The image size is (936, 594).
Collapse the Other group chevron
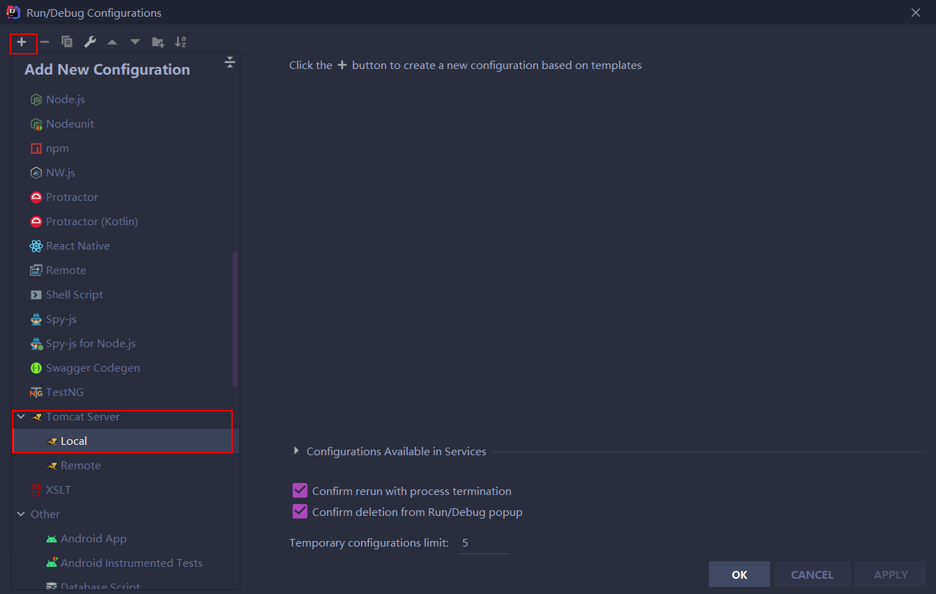coord(21,515)
